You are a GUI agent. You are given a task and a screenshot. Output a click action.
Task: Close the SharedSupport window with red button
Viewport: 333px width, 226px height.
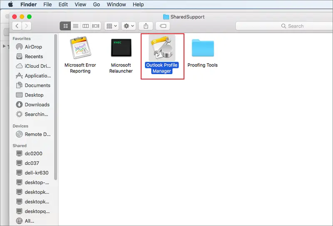pos(15,17)
